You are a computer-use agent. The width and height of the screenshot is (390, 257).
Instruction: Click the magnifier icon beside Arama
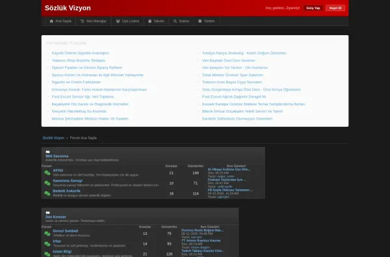coord(175,21)
